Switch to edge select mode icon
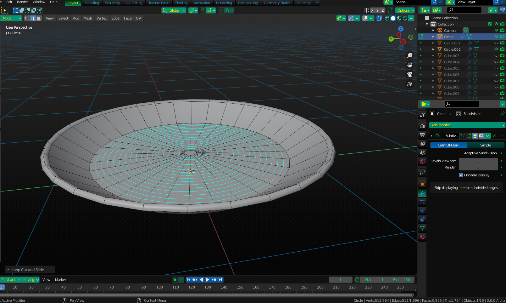Viewport: 506px width, 303px height. point(33,18)
